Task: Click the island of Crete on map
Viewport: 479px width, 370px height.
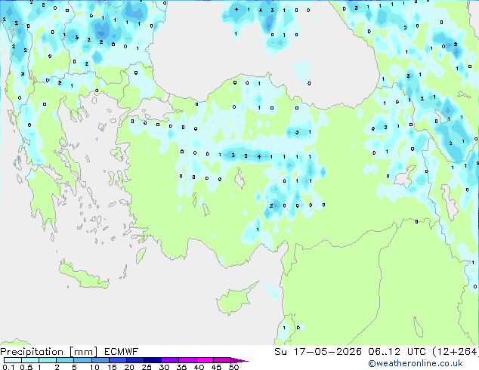Action: tap(84, 276)
